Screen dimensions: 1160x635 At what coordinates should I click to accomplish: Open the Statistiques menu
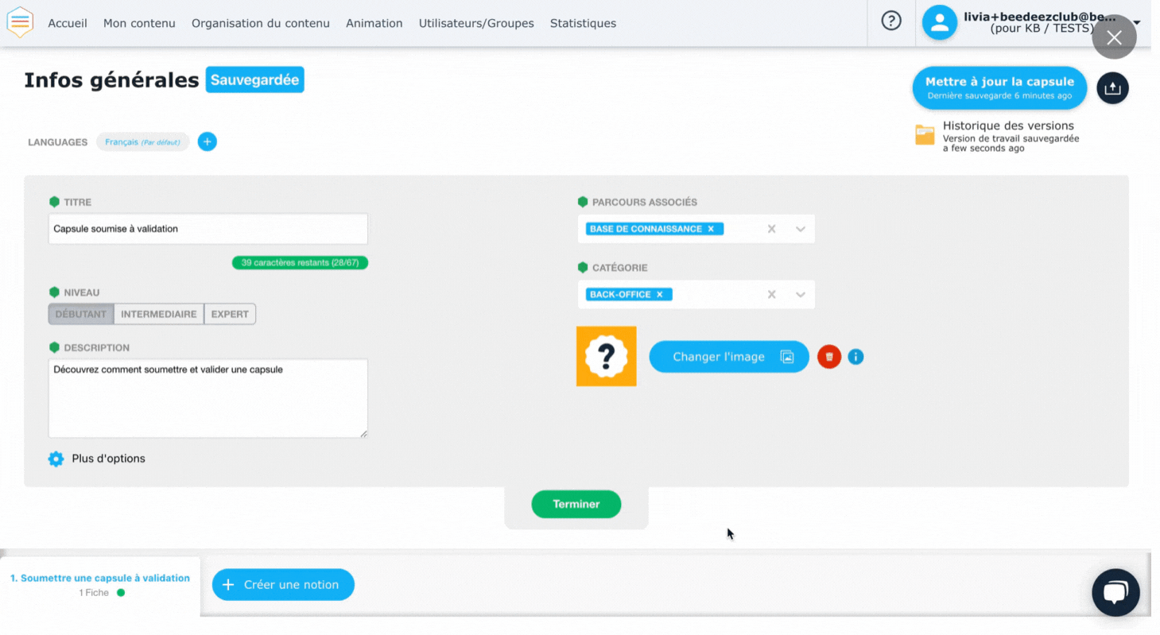point(583,23)
